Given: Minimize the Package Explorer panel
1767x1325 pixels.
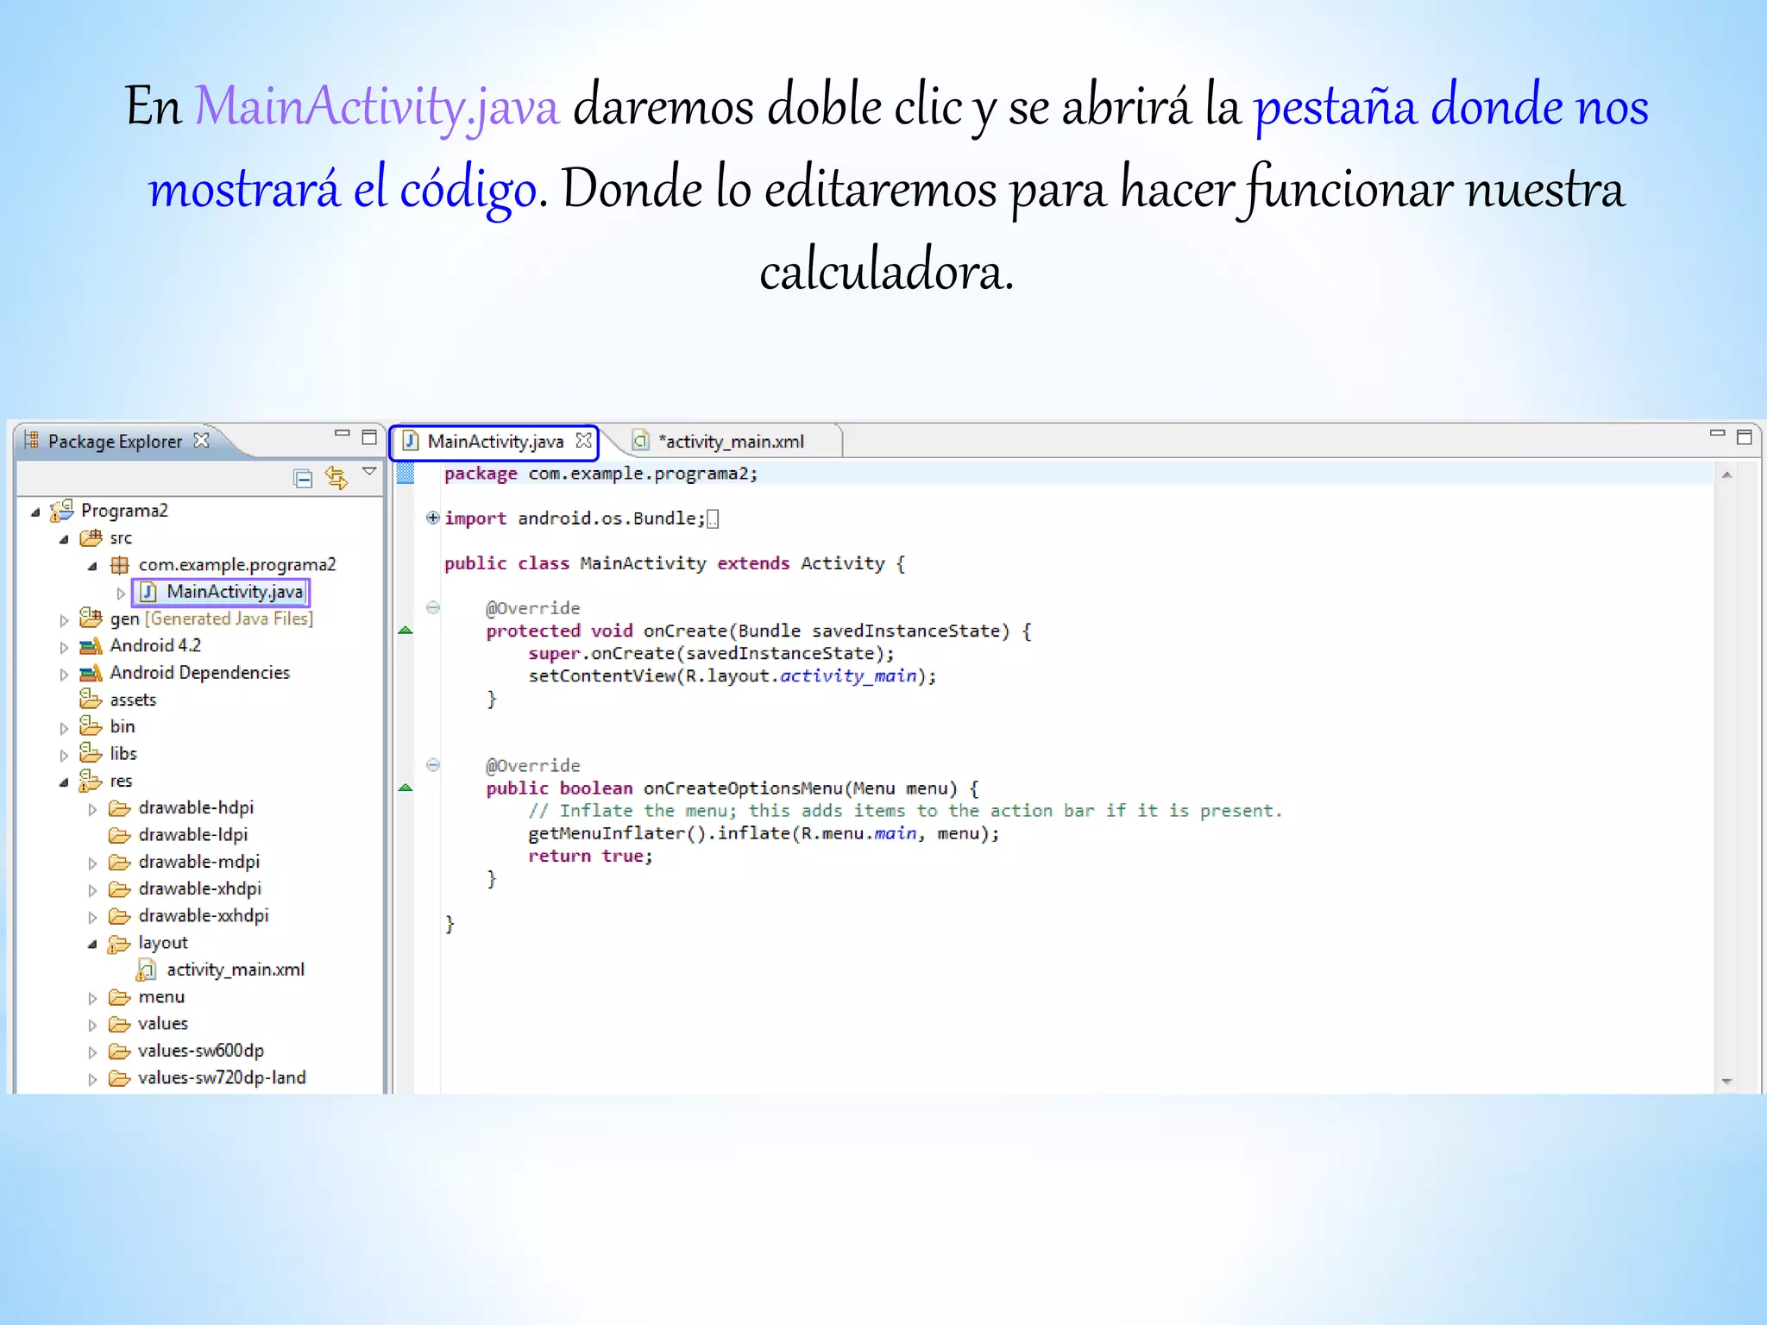Looking at the screenshot, I should click(x=343, y=434).
